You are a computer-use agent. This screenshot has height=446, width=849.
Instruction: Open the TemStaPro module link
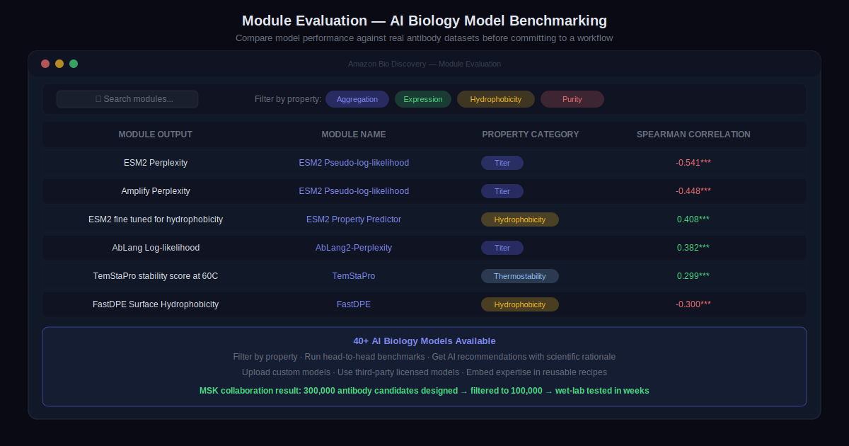tap(354, 276)
